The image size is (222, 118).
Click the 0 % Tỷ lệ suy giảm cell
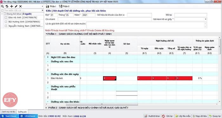197,78
